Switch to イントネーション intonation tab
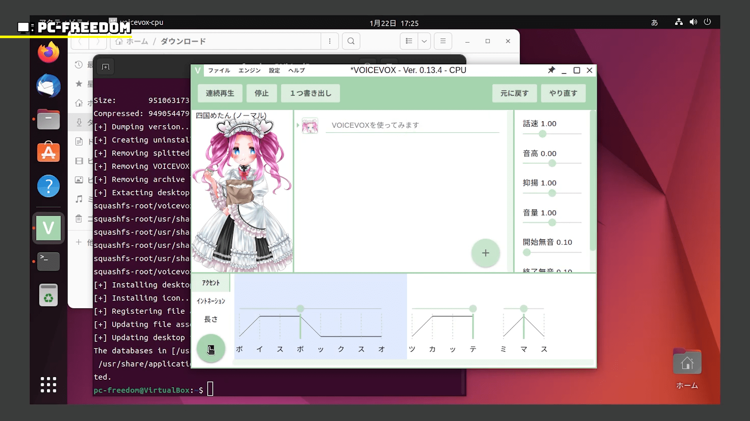 (211, 301)
